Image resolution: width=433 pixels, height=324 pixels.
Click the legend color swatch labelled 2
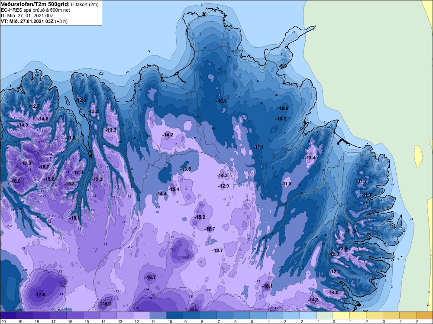click(x=375, y=315)
